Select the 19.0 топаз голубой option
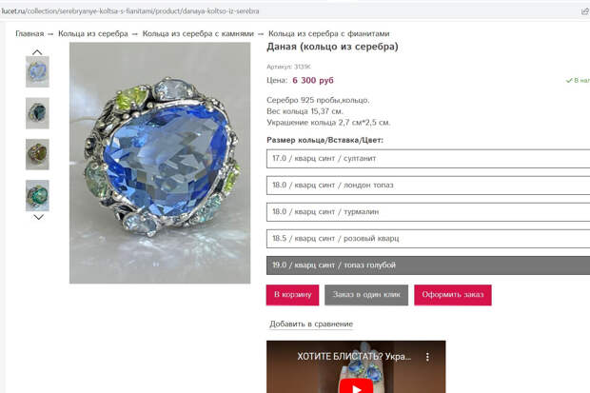Image resolution: width=590 pixels, height=393 pixels. point(428,265)
